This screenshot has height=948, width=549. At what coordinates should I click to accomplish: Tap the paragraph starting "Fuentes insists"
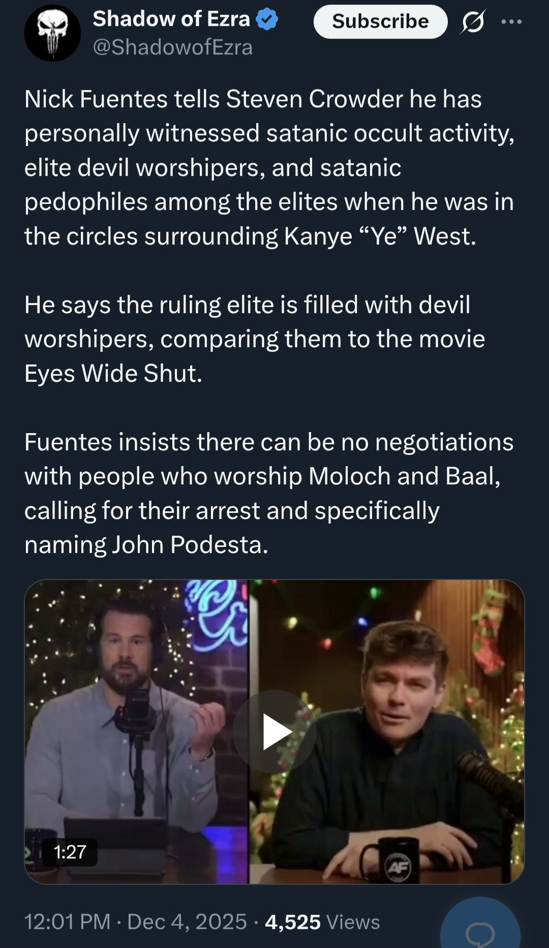(x=269, y=493)
